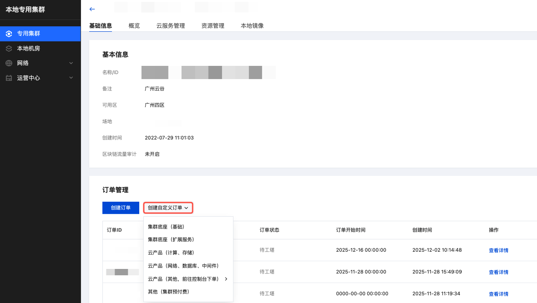Select 其他（集群预付费） menu entry
This screenshot has height=303, width=537.
(168, 292)
